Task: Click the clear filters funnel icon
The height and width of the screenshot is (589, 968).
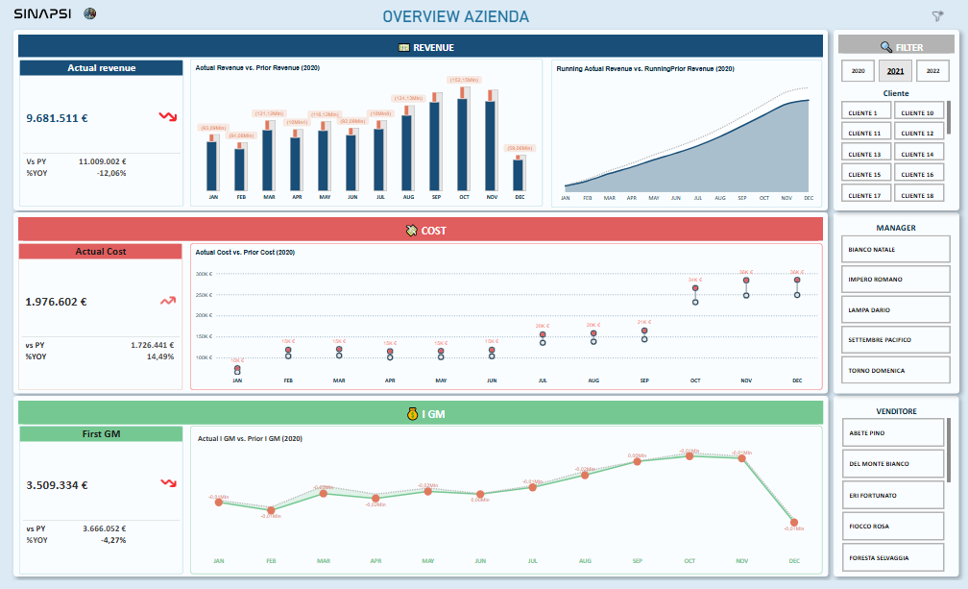Action: (937, 15)
